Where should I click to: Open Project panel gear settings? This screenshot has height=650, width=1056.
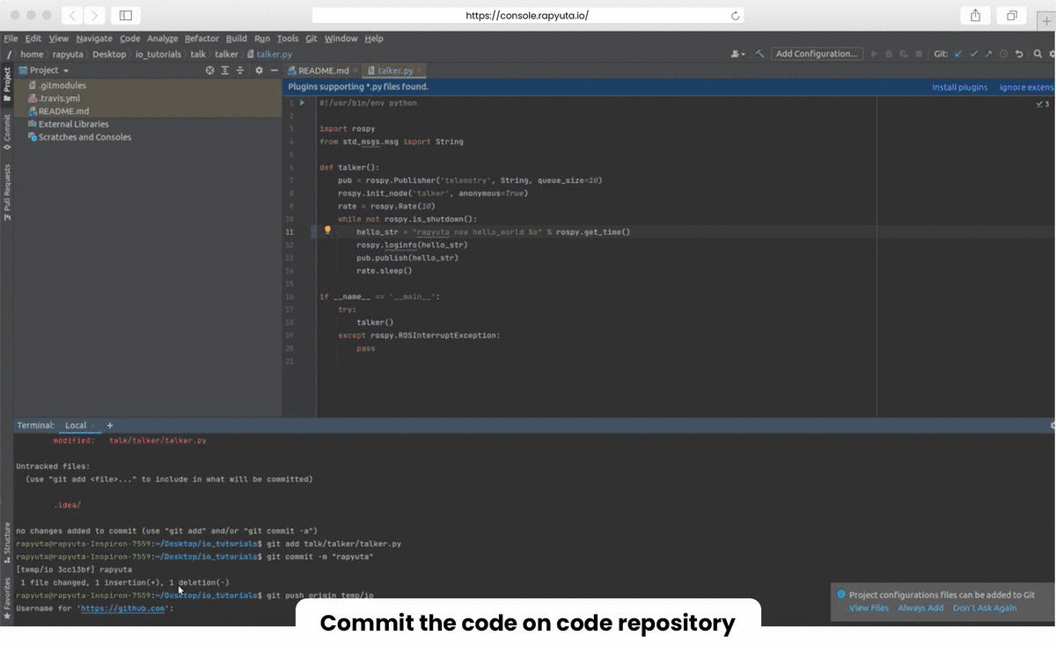point(259,70)
